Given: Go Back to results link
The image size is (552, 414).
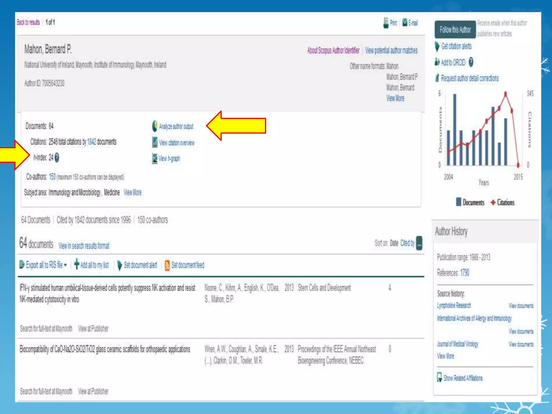Looking at the screenshot, I should (x=28, y=22).
